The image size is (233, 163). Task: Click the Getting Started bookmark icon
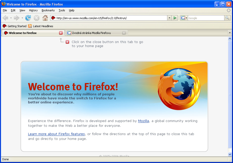tap(5, 26)
